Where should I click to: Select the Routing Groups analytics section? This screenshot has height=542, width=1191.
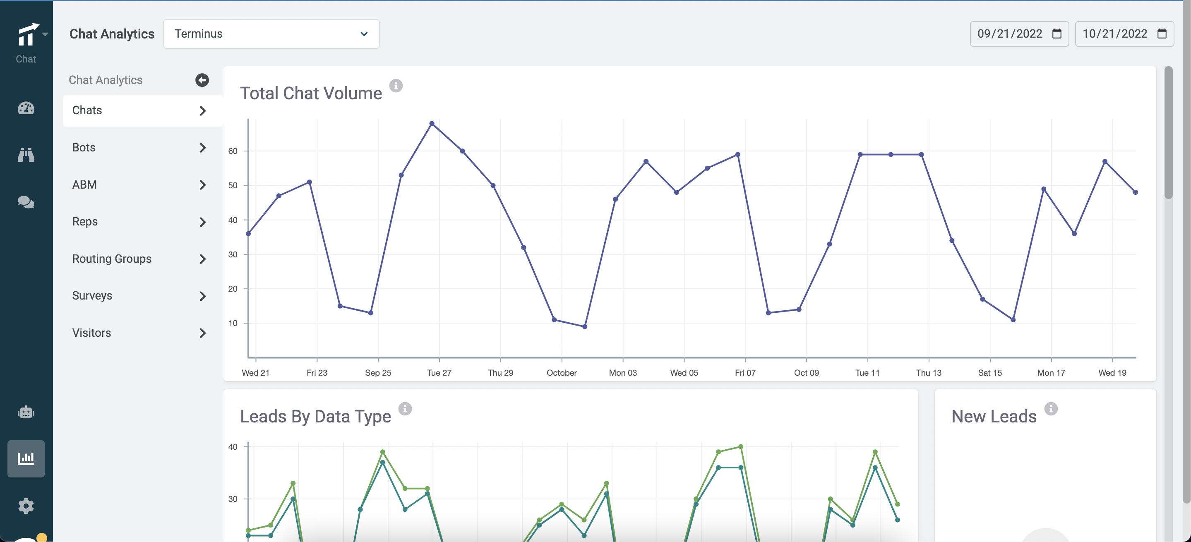(143, 259)
